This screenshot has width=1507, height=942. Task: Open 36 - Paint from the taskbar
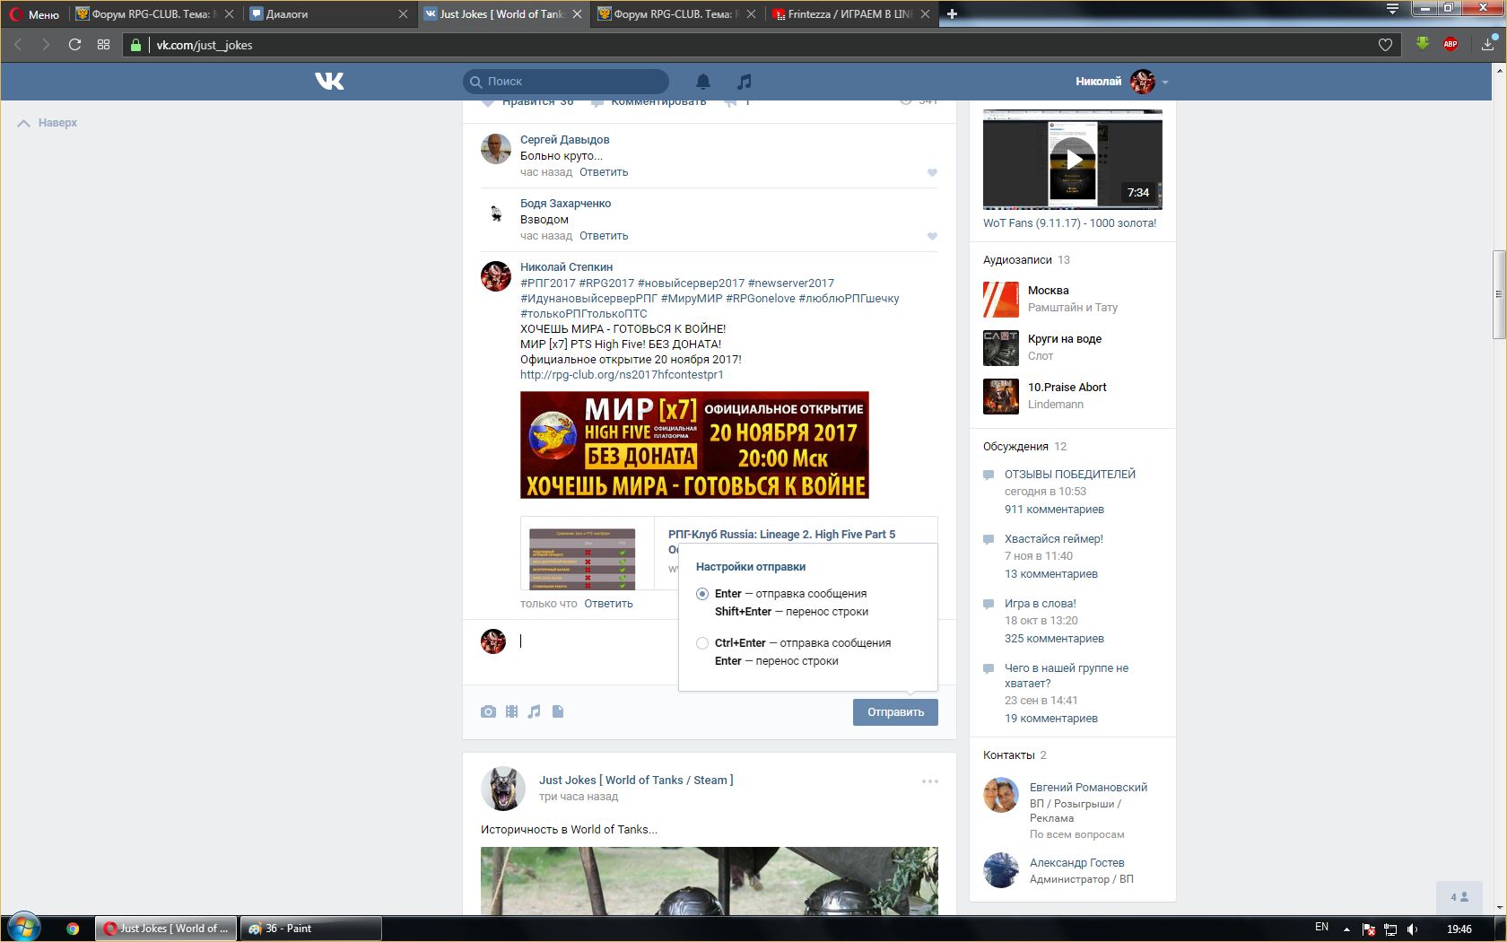pyautogui.click(x=310, y=929)
